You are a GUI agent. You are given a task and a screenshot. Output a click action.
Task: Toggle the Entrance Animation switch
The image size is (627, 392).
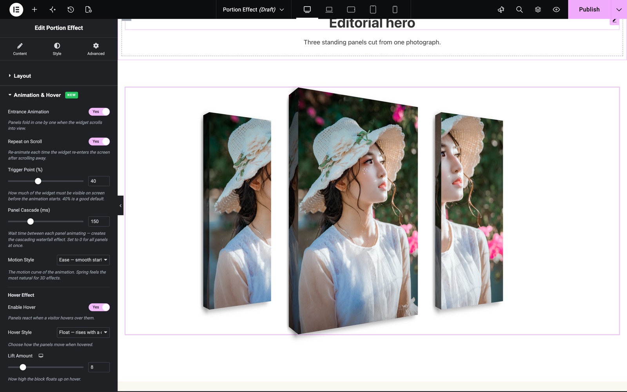(x=99, y=112)
